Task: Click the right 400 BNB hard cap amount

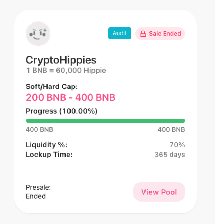Action: (171, 129)
